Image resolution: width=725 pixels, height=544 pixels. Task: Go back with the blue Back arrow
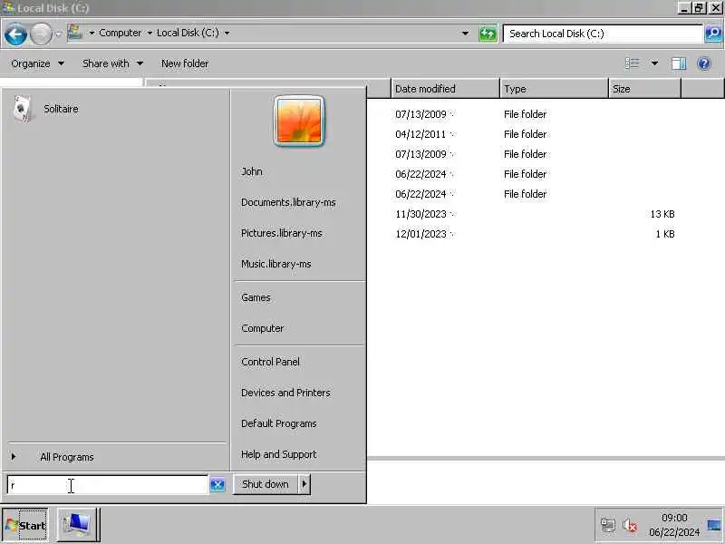[15, 34]
